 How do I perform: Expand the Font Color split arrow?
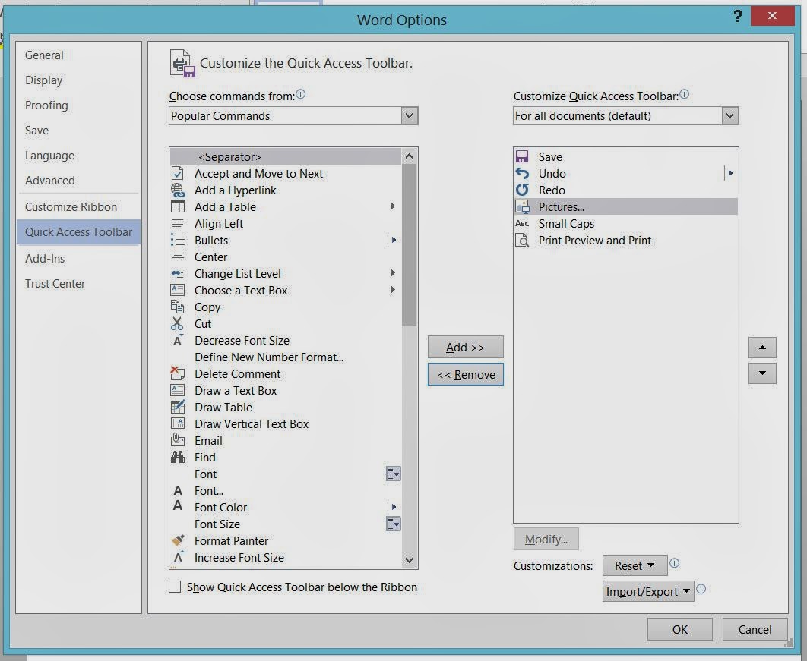click(394, 507)
